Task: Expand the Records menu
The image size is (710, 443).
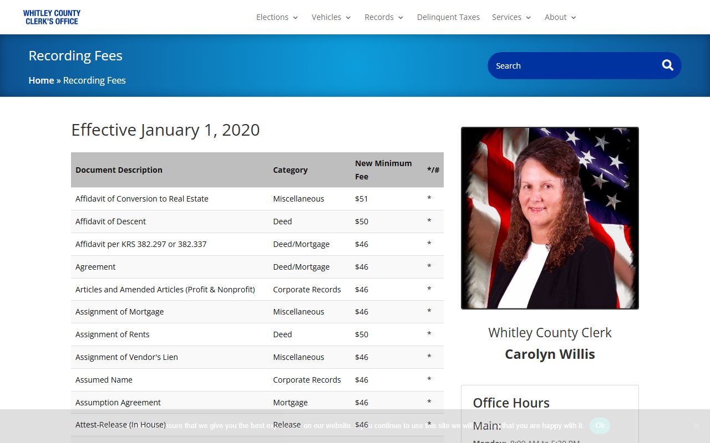Action: point(384,17)
